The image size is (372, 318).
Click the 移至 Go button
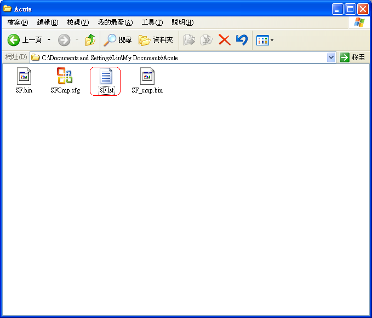(x=352, y=57)
